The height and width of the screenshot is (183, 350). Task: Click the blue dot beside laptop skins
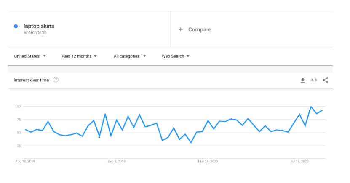click(x=16, y=26)
